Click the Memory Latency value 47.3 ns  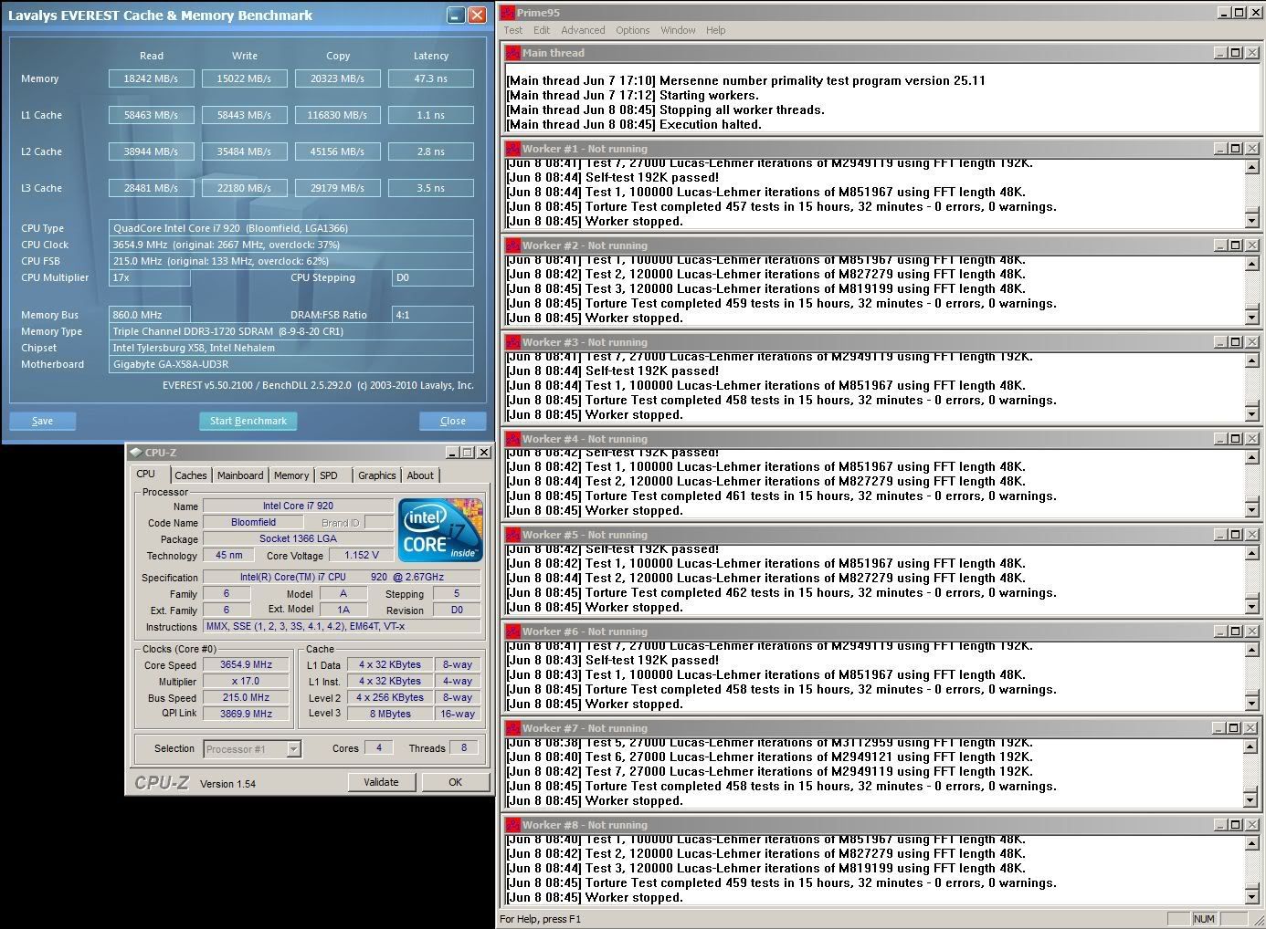[x=431, y=78]
